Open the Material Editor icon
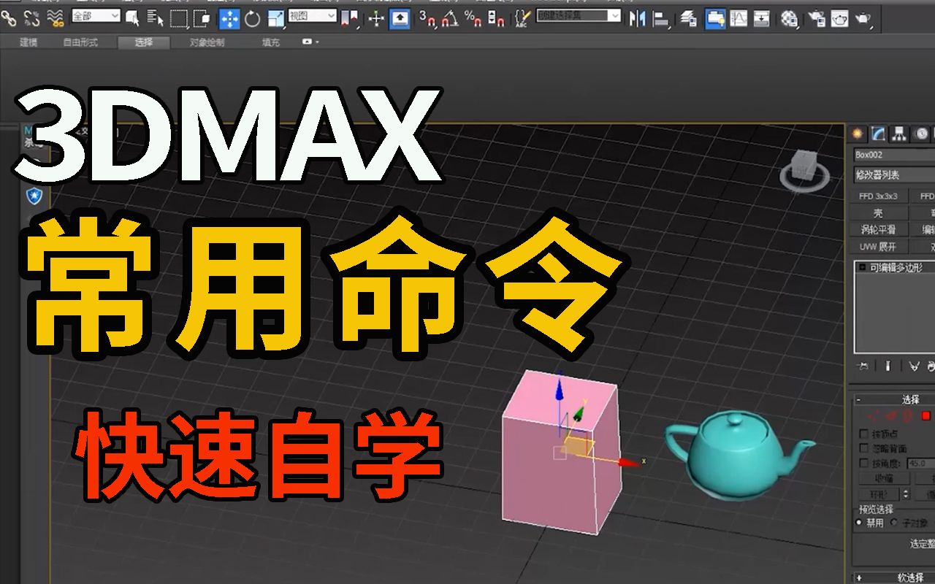The image size is (935, 584). coord(789,18)
